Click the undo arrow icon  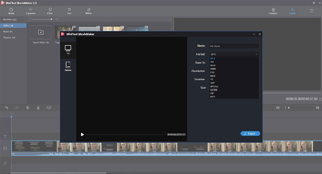[7, 108]
